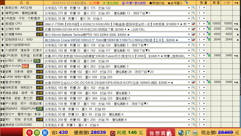Click the ◆★ column header

click(236, 3)
